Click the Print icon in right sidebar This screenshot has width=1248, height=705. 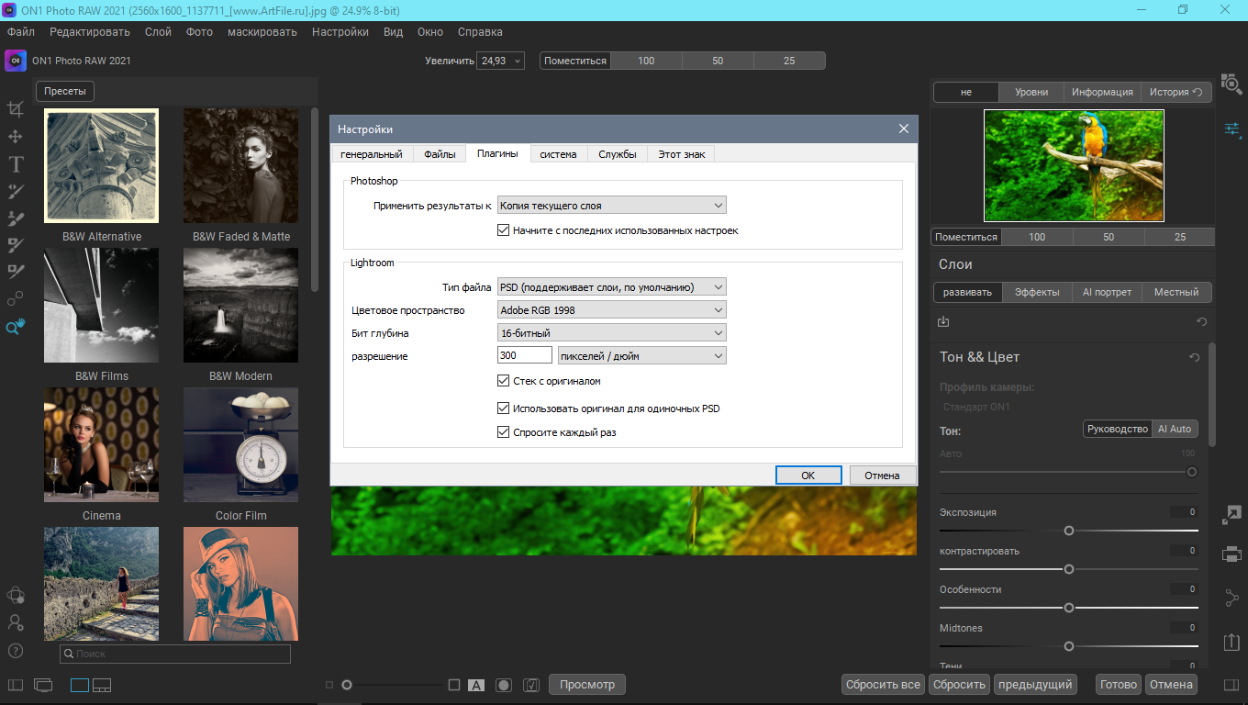tap(1231, 554)
